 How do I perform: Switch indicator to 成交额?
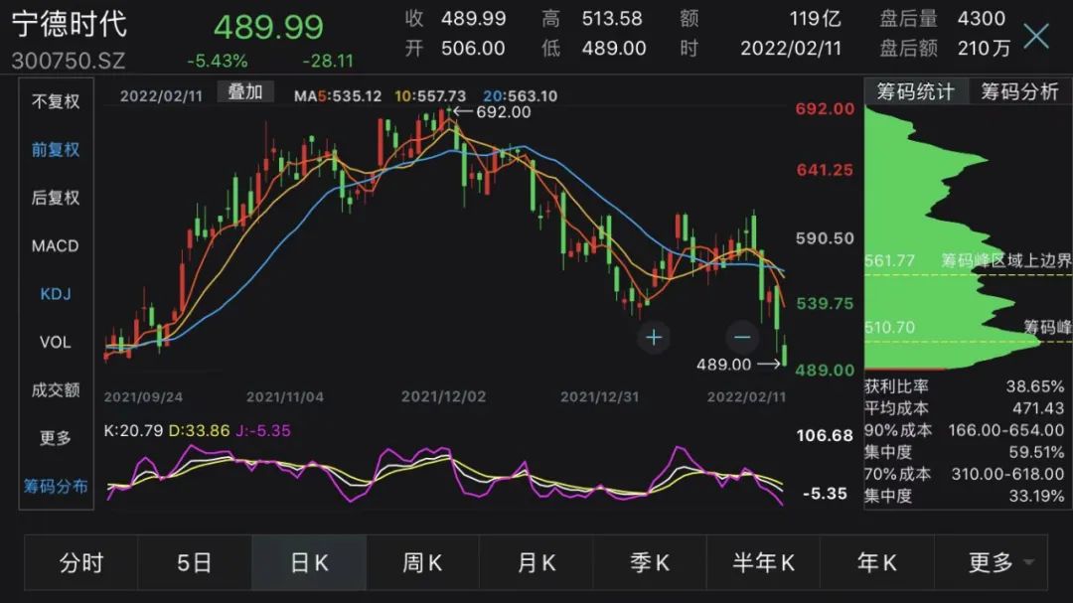(x=56, y=390)
